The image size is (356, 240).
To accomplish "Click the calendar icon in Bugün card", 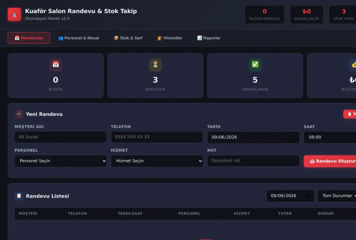I will [55, 65].
